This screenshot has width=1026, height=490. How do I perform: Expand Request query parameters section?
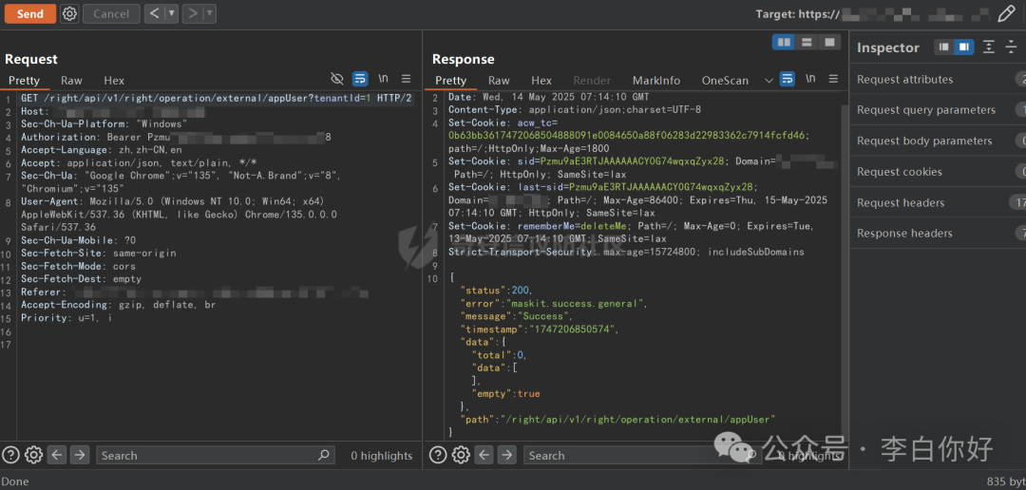[938, 110]
